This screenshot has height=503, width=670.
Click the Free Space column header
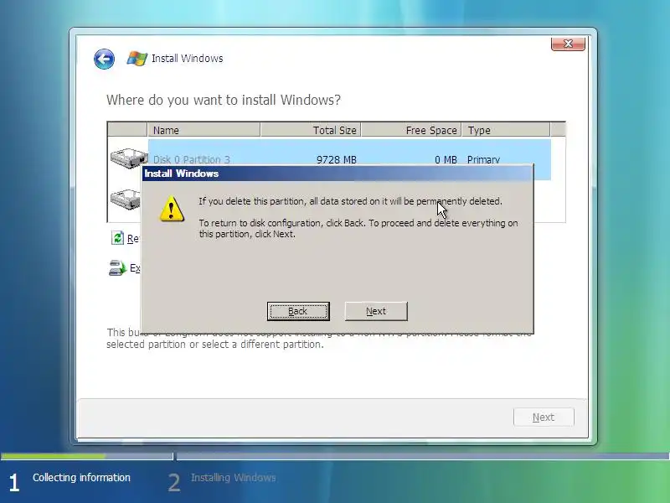tap(411, 130)
